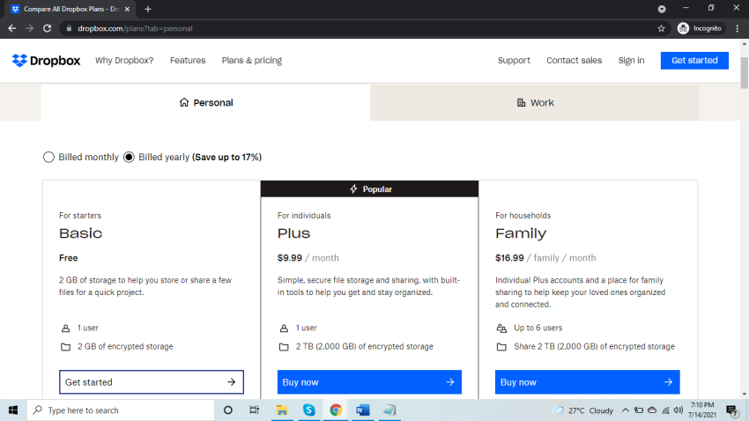Click Buy now for Plus plan

369,382
